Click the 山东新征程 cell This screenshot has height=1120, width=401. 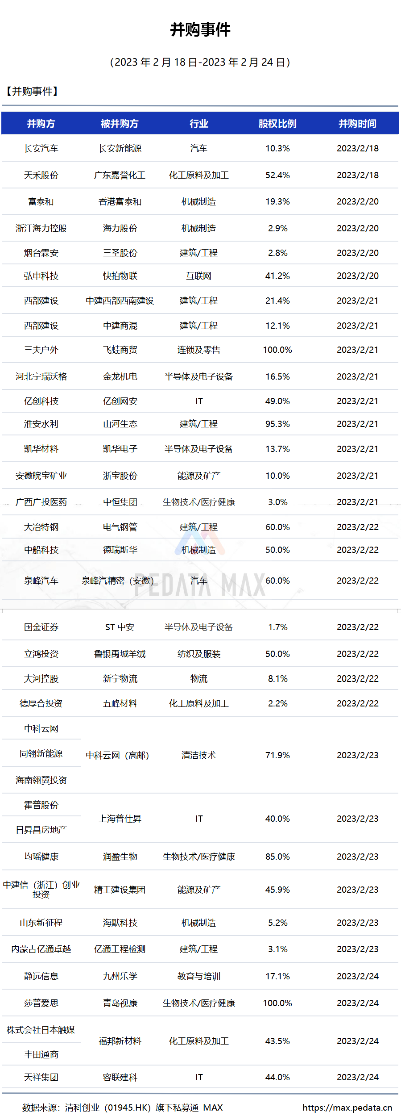[x=41, y=923]
